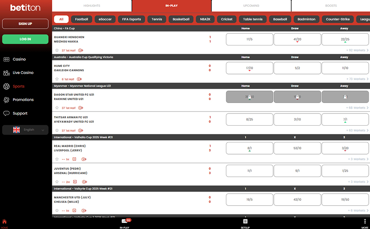Click cash-out icon for Juventus (Pedri) match

(x=84, y=182)
